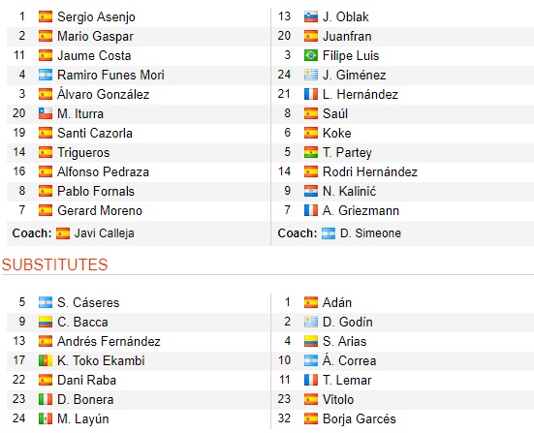This screenshot has width=534, height=433.
Task: Click the Argentina flag beside coach D. Simeone
Action: tap(329, 233)
